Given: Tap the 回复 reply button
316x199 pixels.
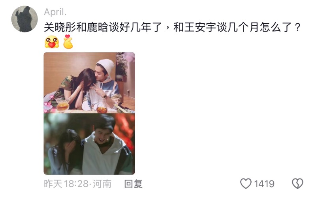Looking at the screenshot, I should point(133,184).
